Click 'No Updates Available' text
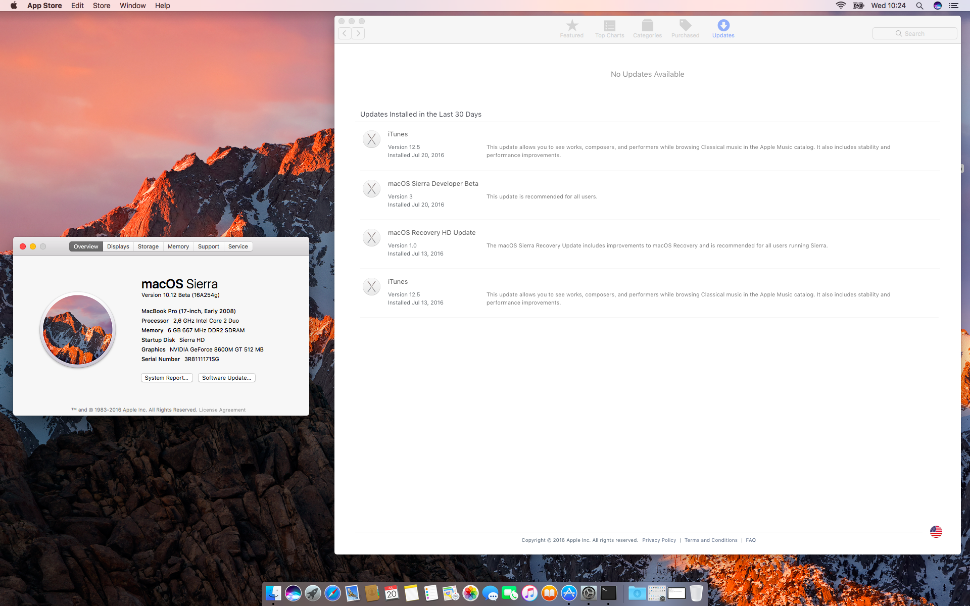Image resolution: width=970 pixels, height=606 pixels. (647, 74)
